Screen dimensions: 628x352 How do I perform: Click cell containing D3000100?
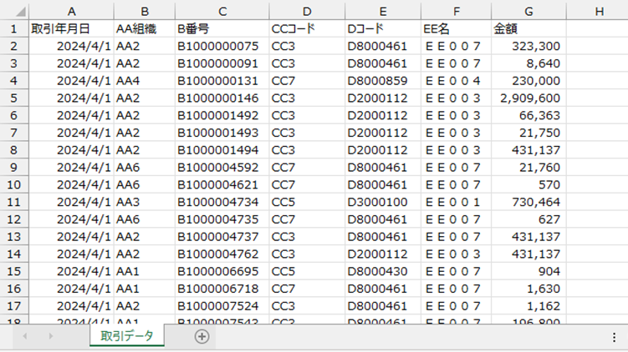coord(381,203)
